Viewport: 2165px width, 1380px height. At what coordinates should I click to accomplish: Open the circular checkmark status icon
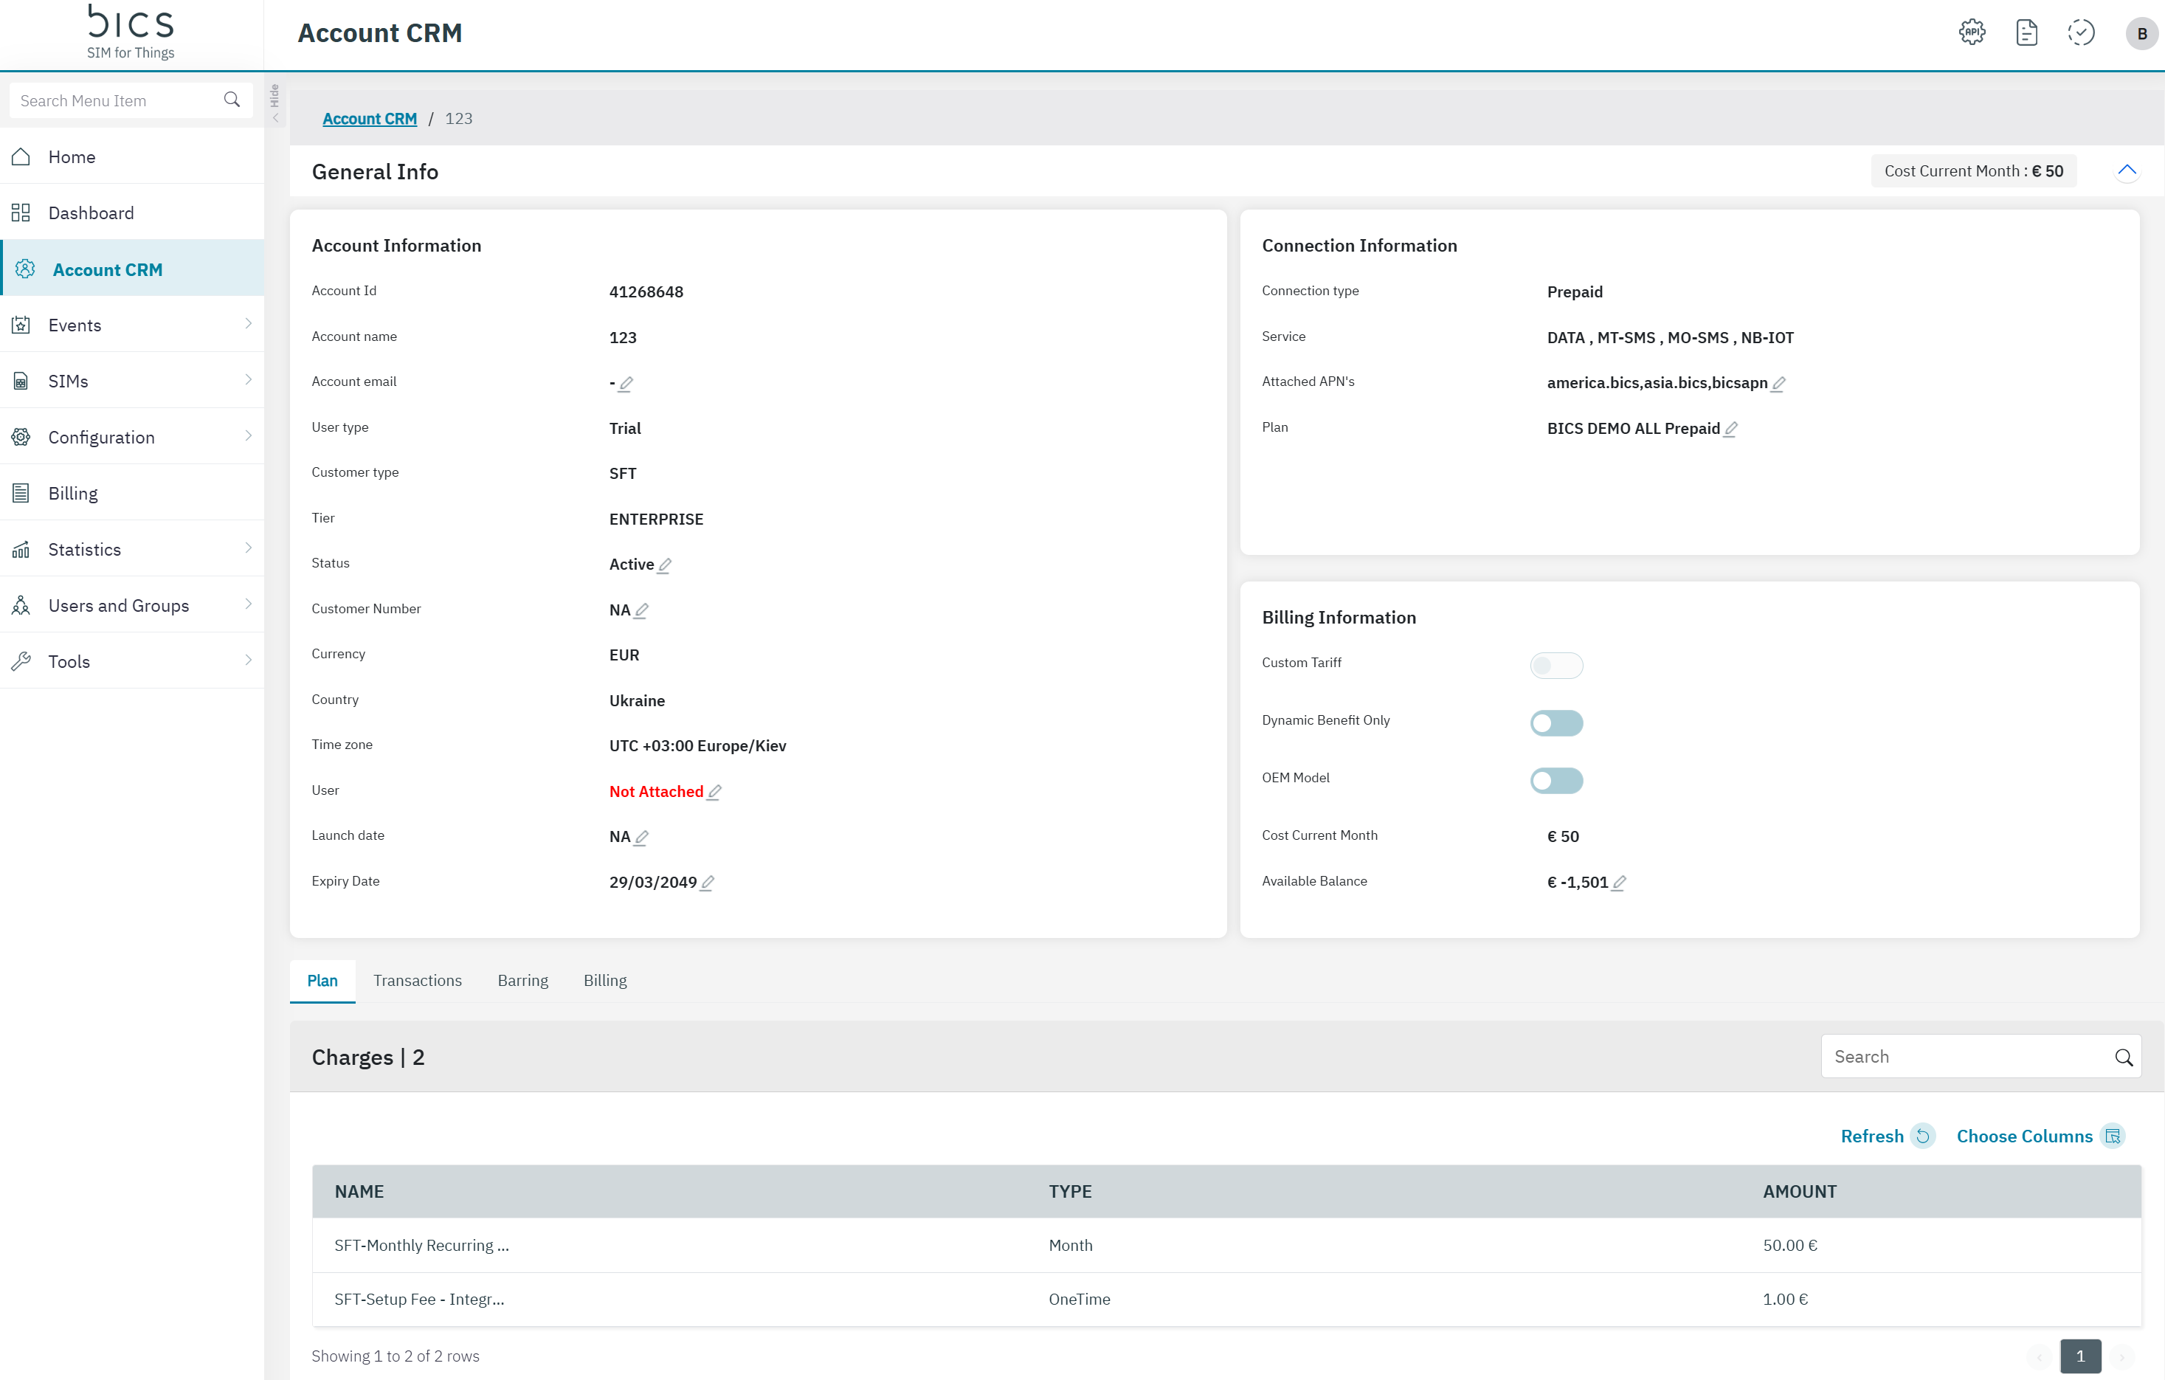(x=2080, y=32)
